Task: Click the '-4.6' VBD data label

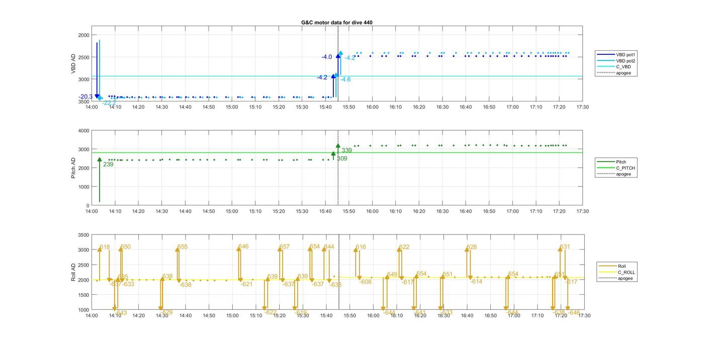Action: [345, 79]
